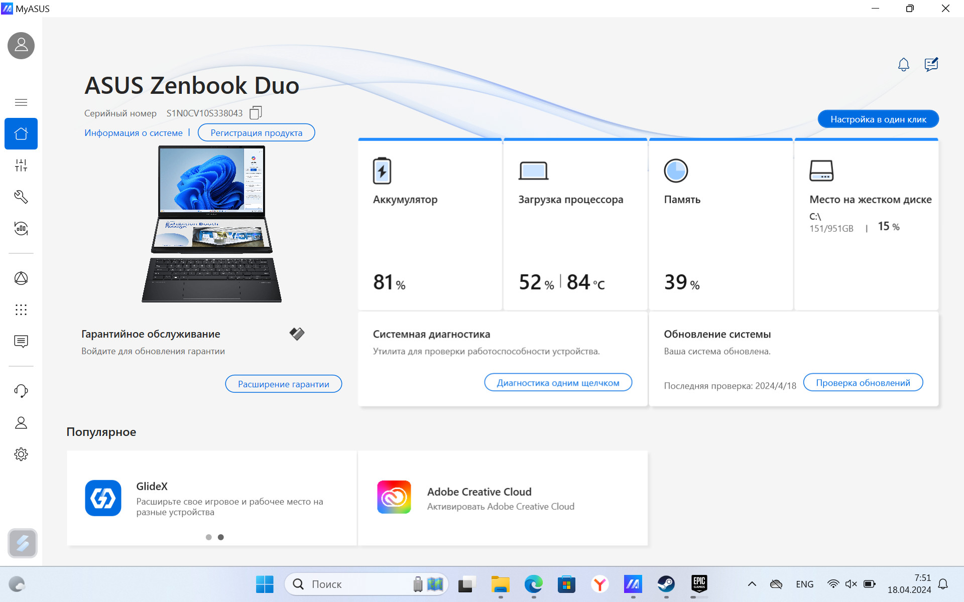Open the Память memory card
The height and width of the screenshot is (602, 964).
click(x=721, y=224)
